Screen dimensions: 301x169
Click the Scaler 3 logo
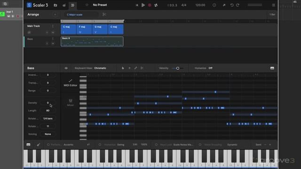pos(38,5)
